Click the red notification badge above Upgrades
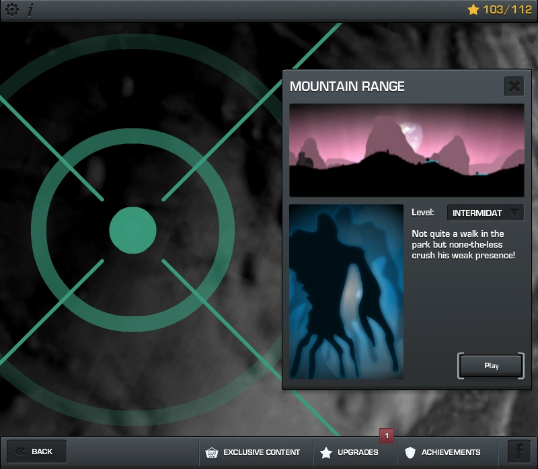 tap(387, 436)
